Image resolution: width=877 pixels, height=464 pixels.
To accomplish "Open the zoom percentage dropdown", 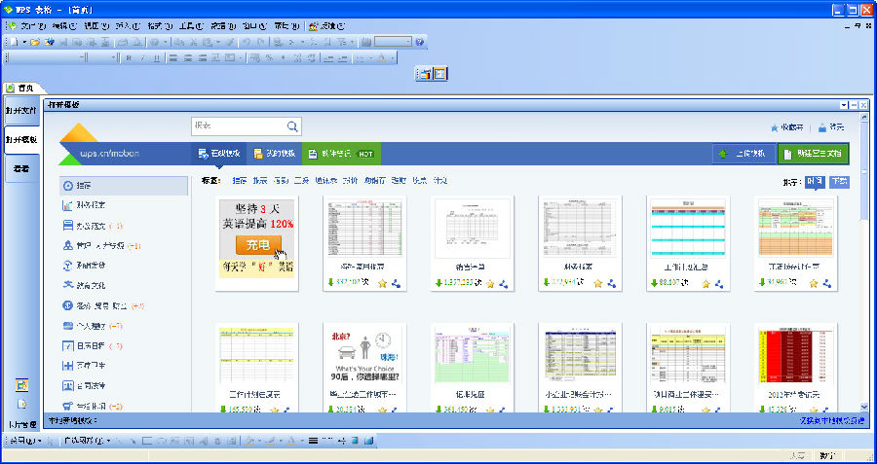I will coord(408,43).
